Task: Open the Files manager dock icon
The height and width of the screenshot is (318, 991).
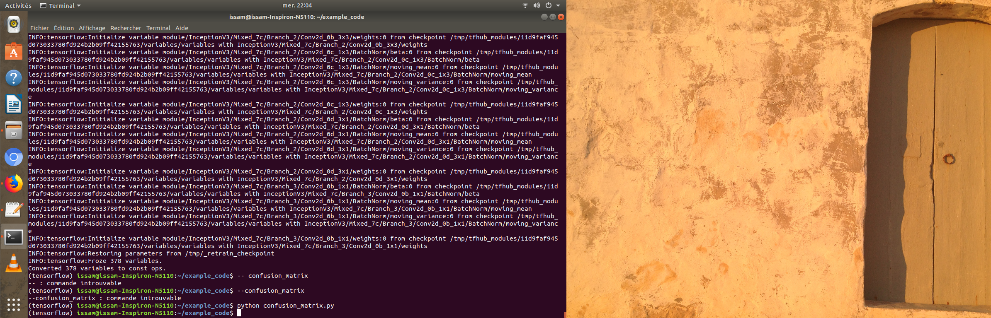Action: click(14, 131)
